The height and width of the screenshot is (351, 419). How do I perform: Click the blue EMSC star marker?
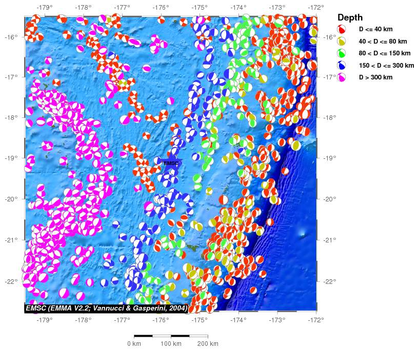171,162
